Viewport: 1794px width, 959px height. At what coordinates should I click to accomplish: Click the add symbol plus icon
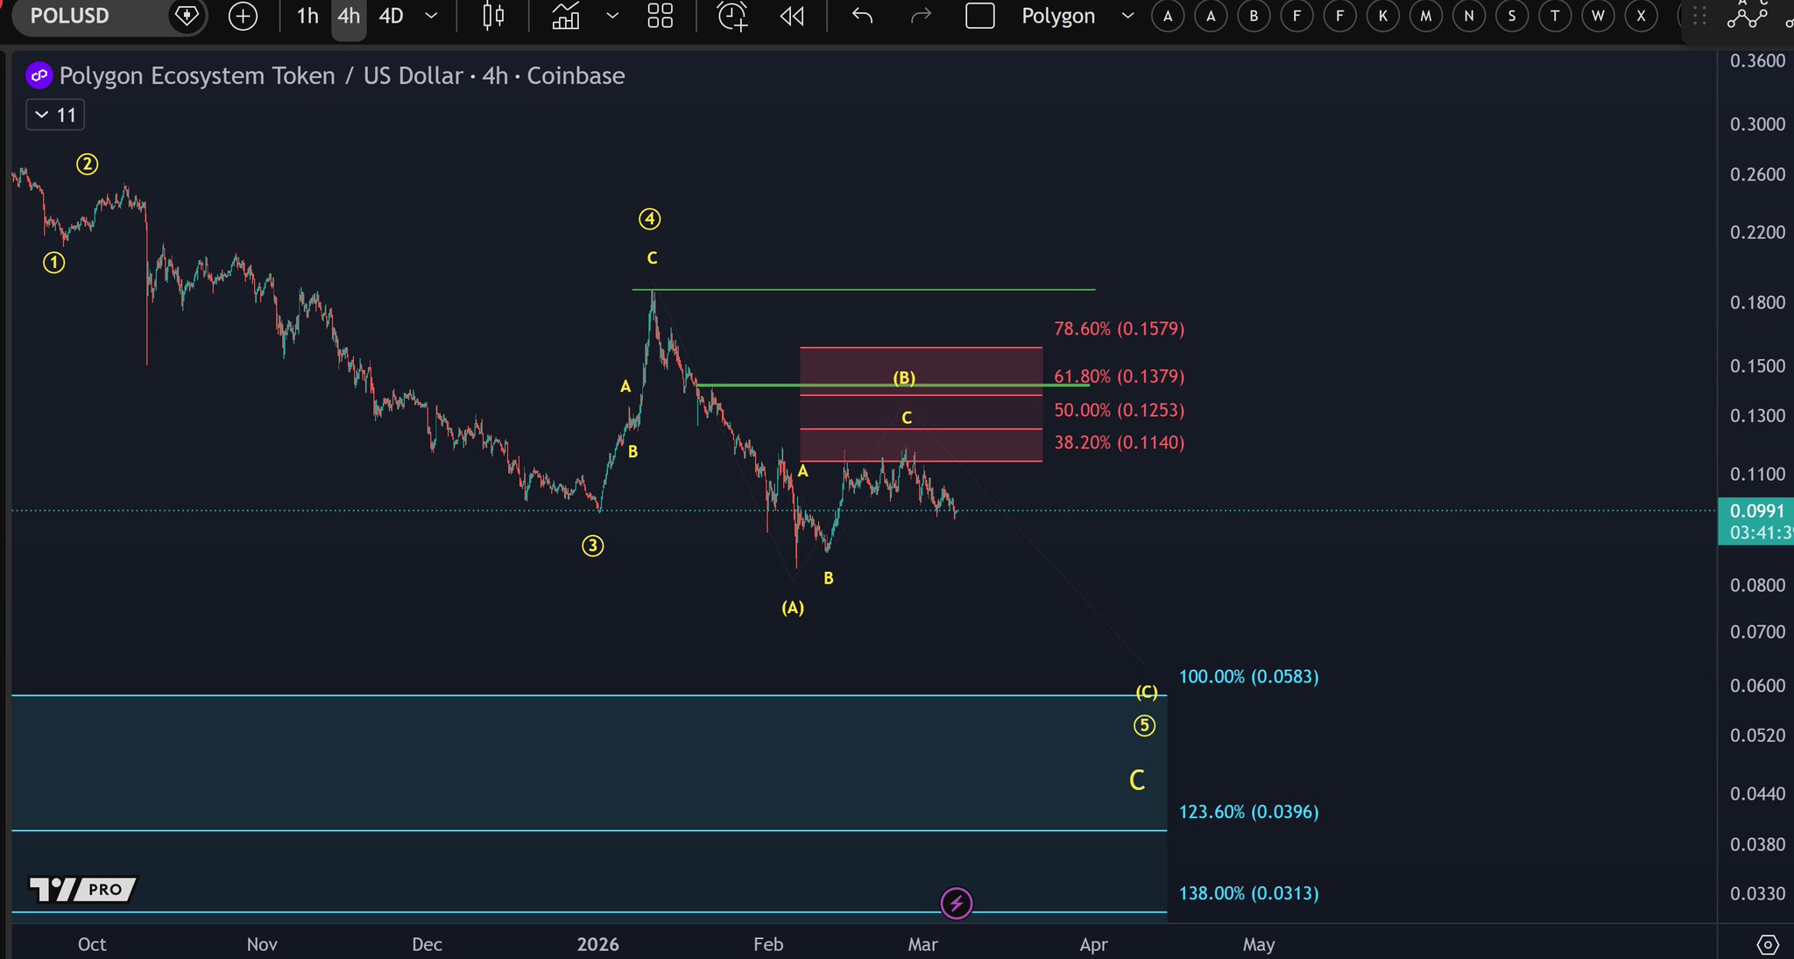click(x=243, y=16)
